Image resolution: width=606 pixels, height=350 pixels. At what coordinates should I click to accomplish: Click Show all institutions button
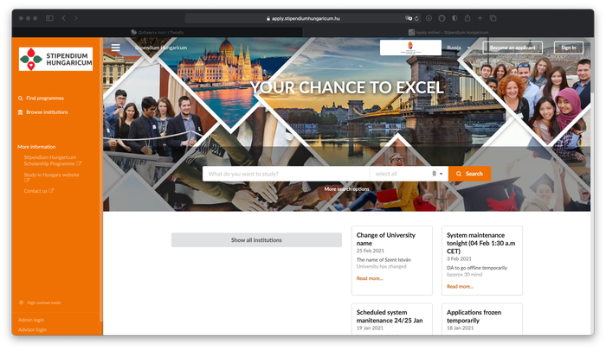click(x=256, y=240)
